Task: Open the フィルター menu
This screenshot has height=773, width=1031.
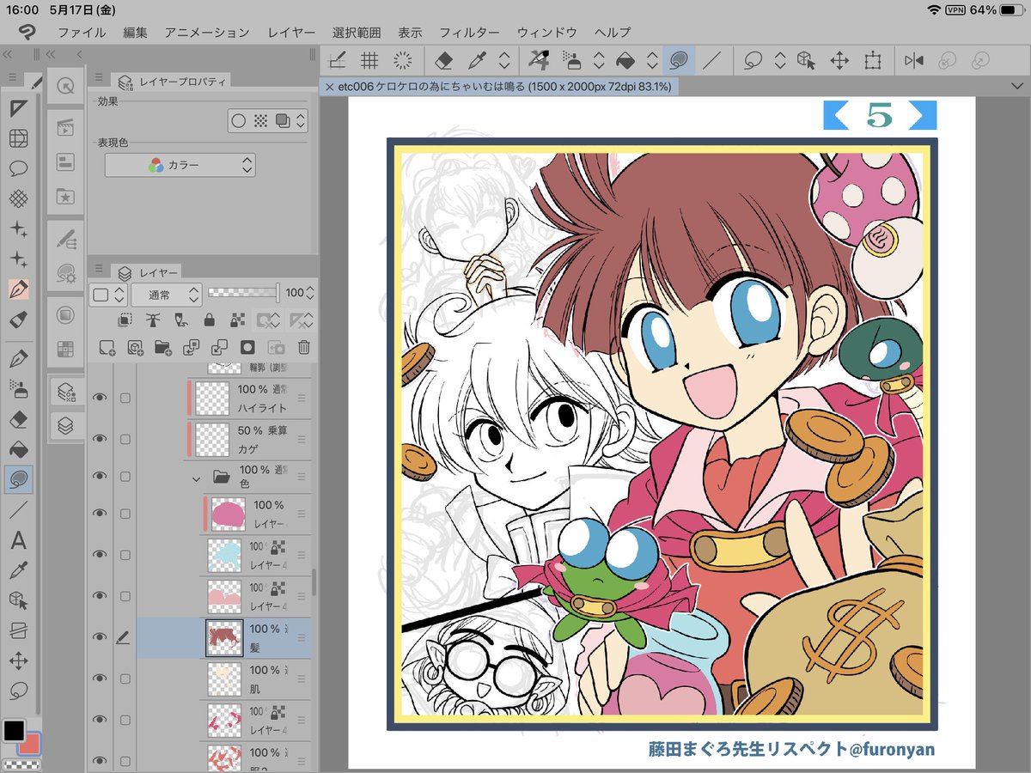Action: [x=469, y=33]
